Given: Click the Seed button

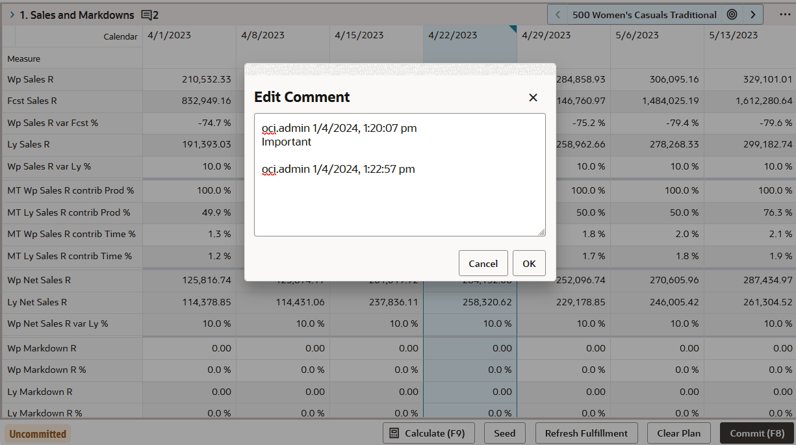Looking at the screenshot, I should coord(505,433).
